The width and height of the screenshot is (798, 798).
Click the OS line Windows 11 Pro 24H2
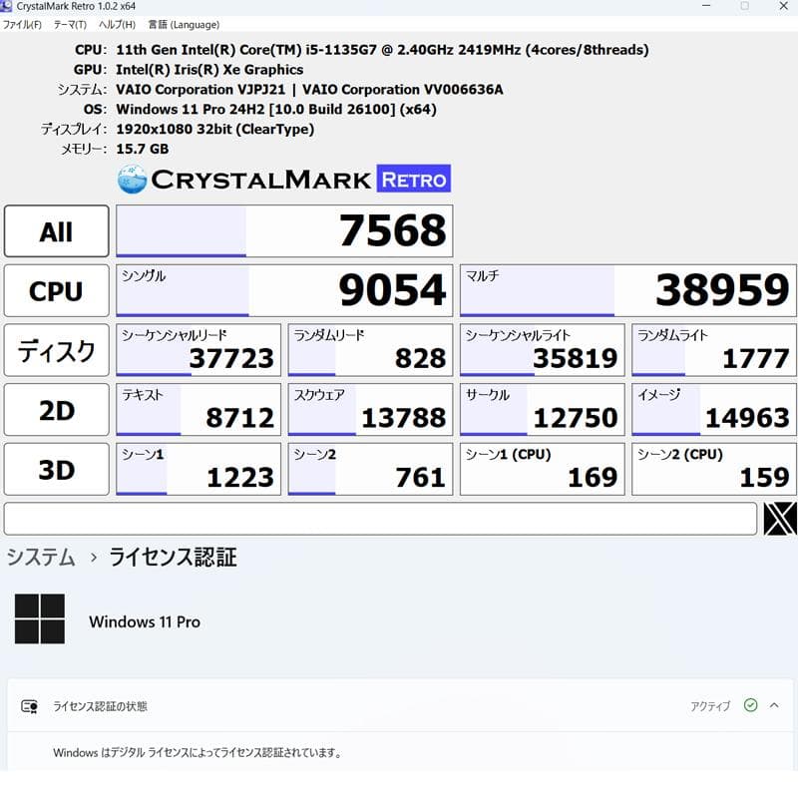pos(276,110)
